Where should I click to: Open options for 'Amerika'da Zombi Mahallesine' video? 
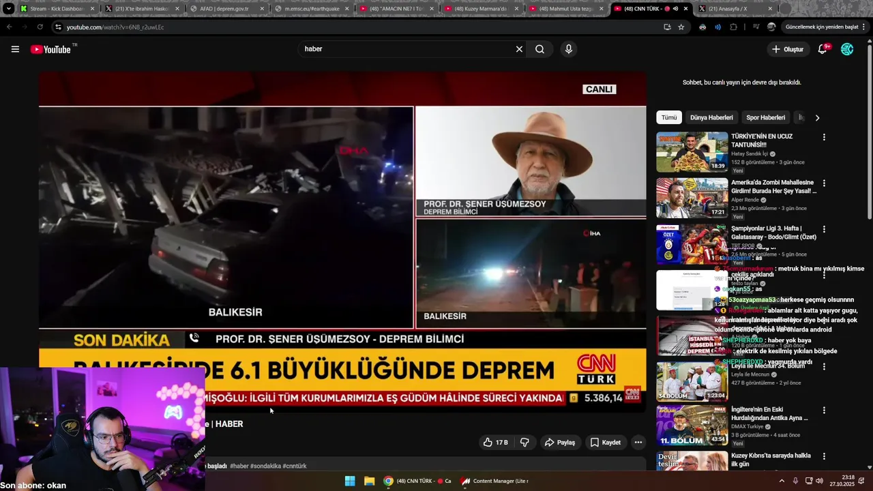(824, 183)
